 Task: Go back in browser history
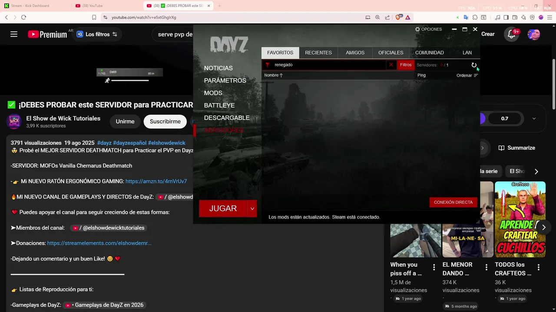pos(6,17)
